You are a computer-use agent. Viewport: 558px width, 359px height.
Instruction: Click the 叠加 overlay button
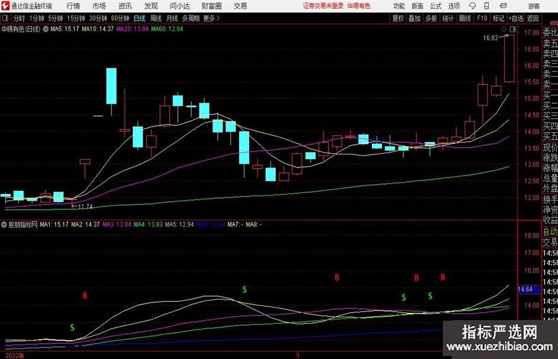pos(415,18)
